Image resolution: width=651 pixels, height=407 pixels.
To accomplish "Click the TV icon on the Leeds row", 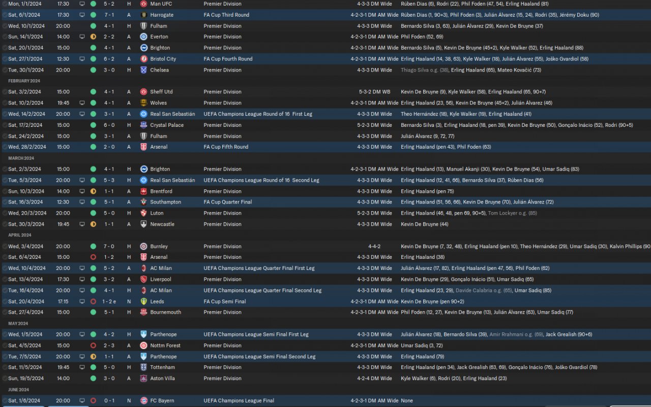I will [82, 301].
